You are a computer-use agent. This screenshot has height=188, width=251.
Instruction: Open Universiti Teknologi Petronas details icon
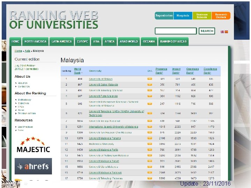pos(150,178)
